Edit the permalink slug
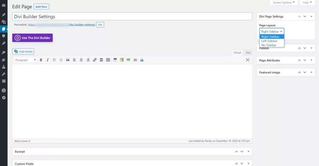This screenshot has height=166, width=319. click(x=100, y=25)
